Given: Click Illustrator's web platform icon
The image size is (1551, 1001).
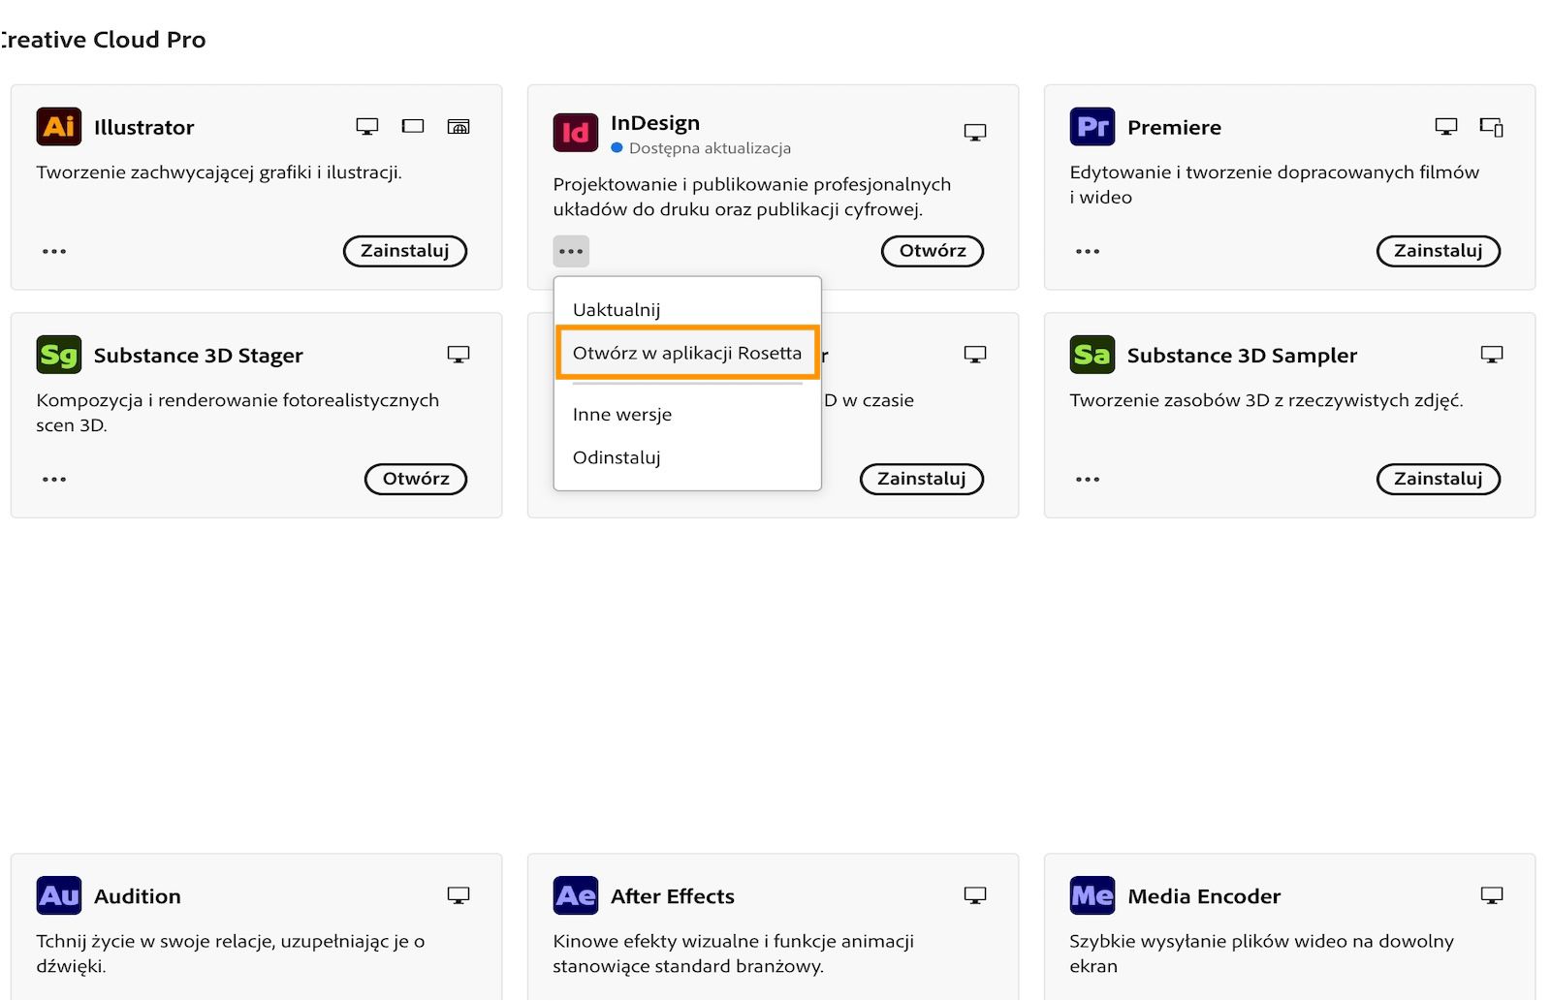Looking at the screenshot, I should pyautogui.click(x=459, y=126).
